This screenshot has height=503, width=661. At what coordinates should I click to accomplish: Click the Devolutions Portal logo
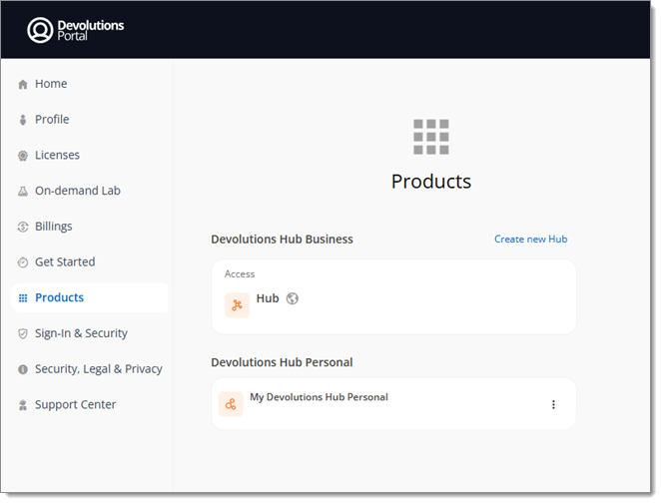pos(76,30)
